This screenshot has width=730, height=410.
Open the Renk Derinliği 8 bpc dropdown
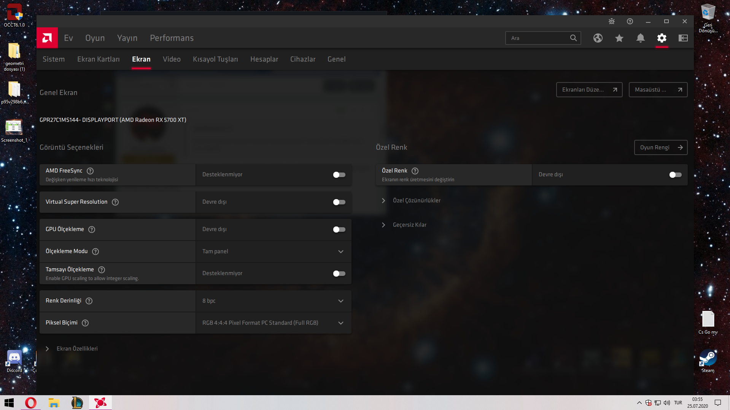point(274,301)
